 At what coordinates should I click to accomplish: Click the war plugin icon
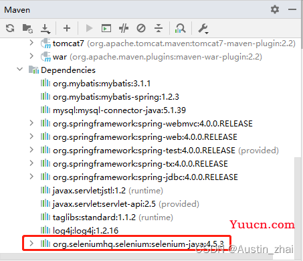(45, 56)
